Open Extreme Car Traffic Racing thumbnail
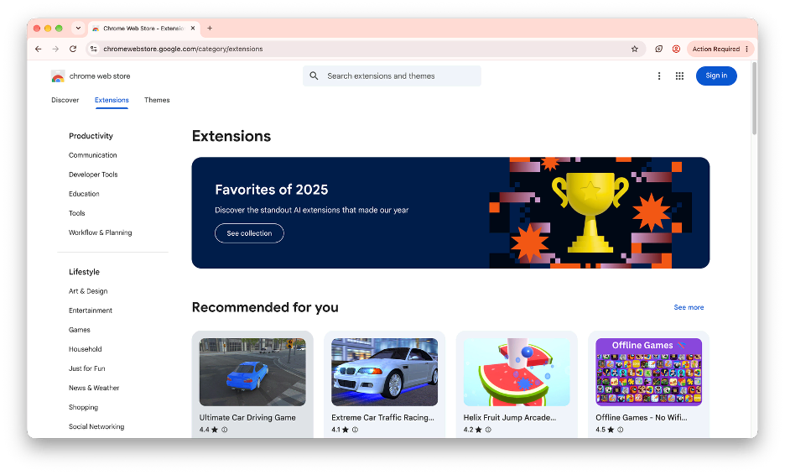This screenshot has width=785, height=475. coord(384,373)
